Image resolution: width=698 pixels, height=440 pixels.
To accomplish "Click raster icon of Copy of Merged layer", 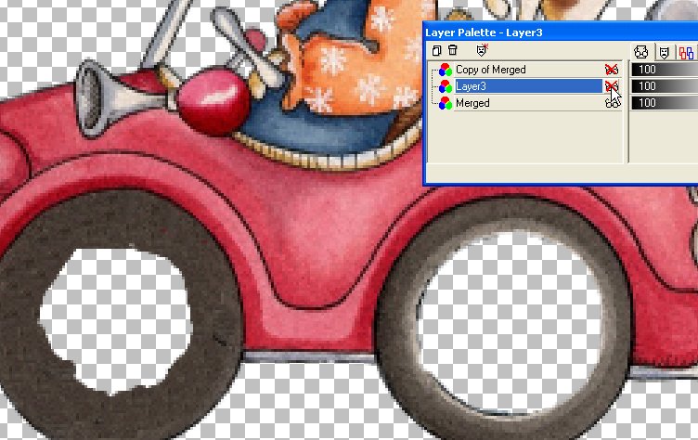I will 446,70.
